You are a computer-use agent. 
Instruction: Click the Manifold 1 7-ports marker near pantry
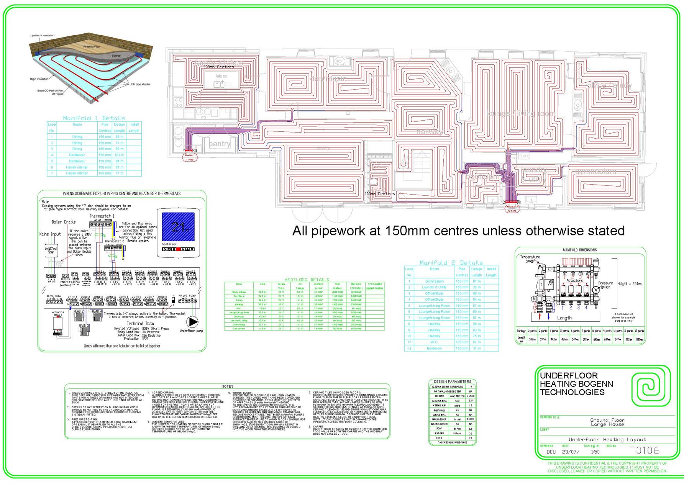point(190,157)
